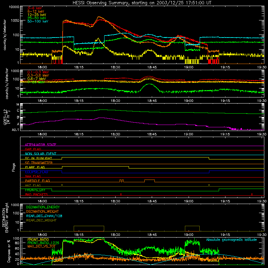268x268 pixels.
Task: Click the FRONT_RATIO_1225 legend label
Action: click(43, 243)
